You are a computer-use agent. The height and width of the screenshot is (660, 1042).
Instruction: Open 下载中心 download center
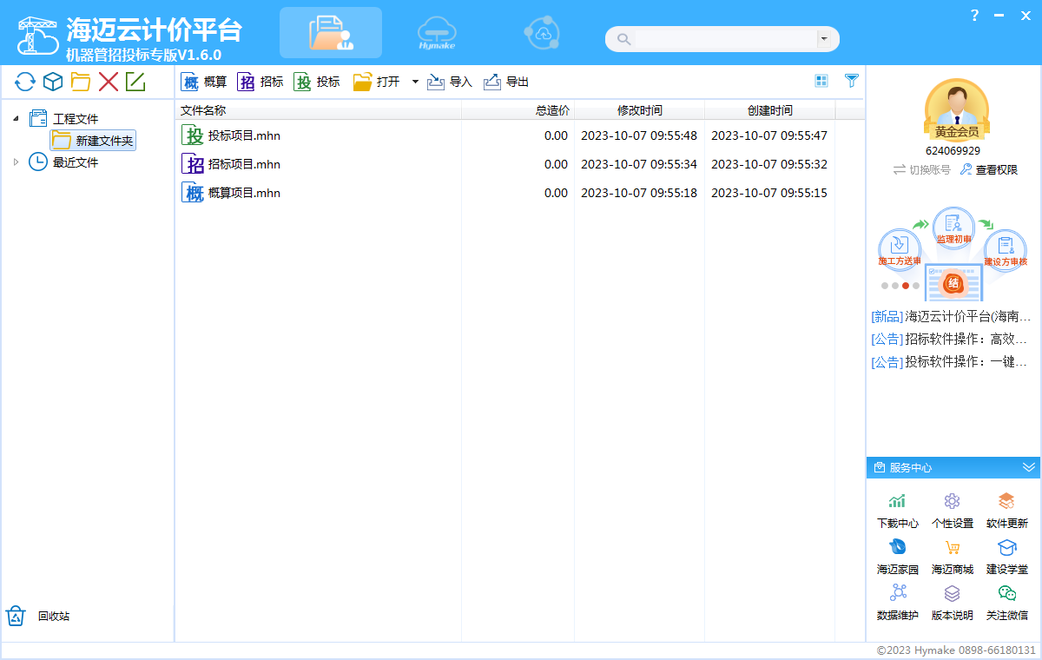click(x=898, y=511)
